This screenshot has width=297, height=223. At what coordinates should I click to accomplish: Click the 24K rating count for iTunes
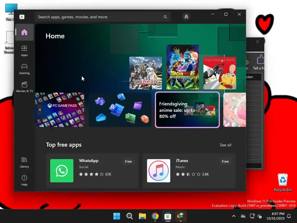[x=205, y=174]
